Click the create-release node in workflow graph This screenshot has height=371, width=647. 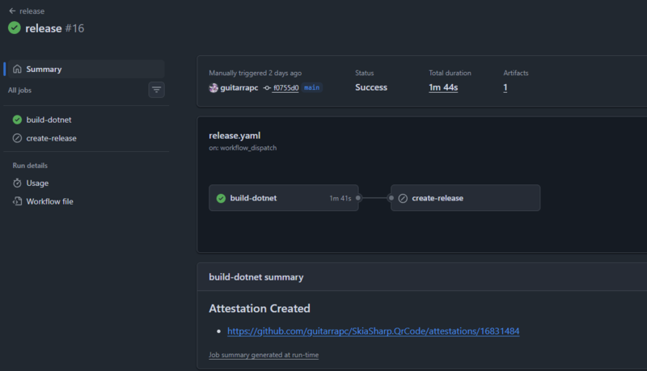click(465, 198)
